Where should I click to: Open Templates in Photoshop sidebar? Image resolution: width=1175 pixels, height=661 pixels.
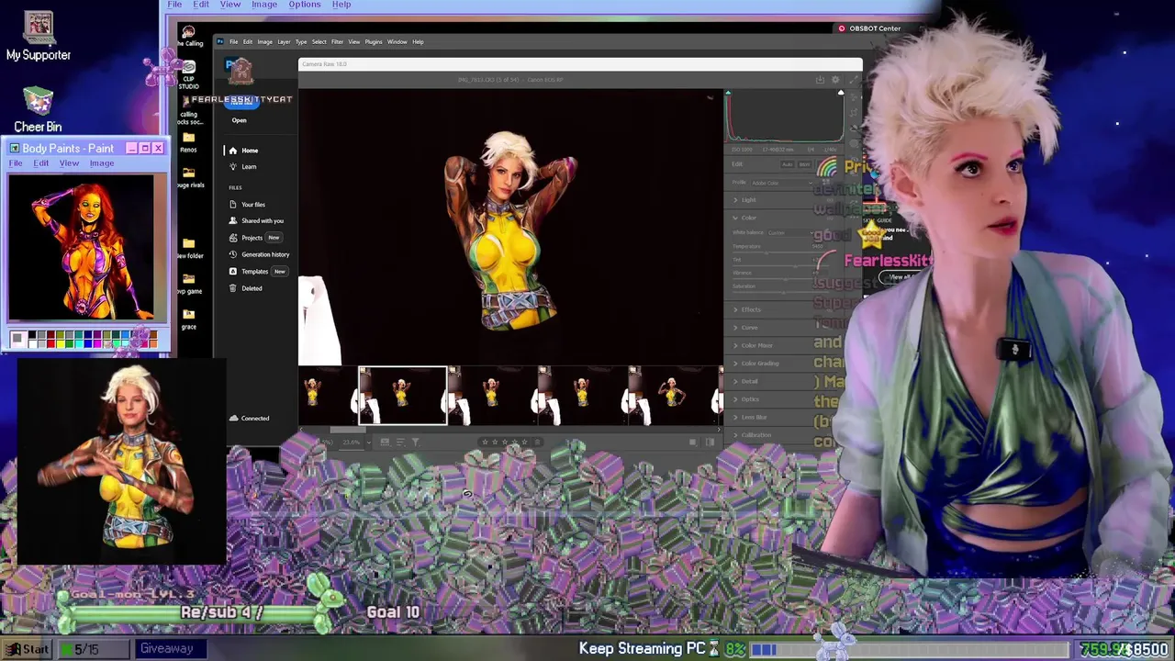[255, 272]
